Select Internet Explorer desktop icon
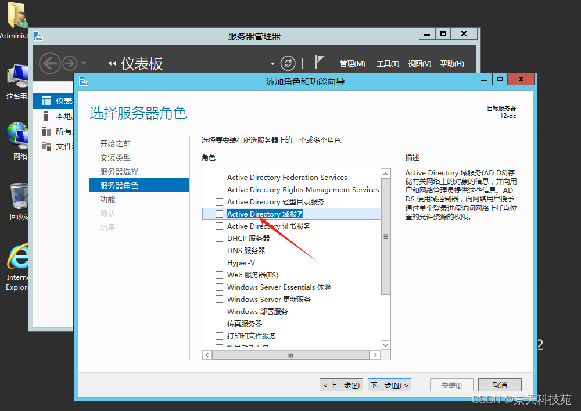 17,256
